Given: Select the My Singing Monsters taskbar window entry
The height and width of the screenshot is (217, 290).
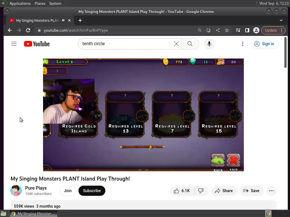Looking at the screenshot, I should coord(33,214).
